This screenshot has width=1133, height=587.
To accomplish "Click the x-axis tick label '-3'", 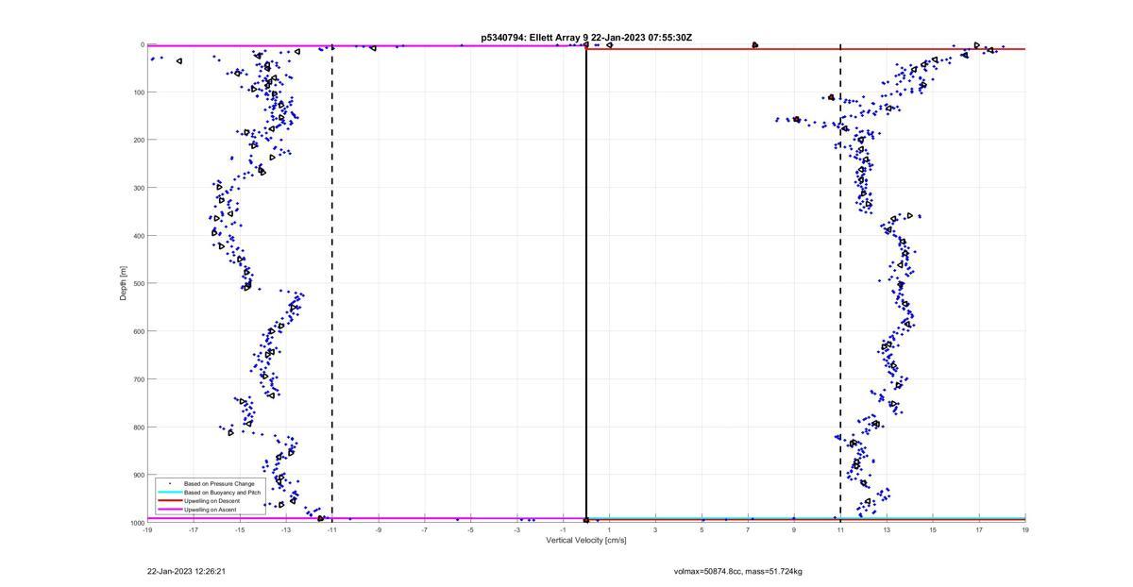I will (517, 529).
